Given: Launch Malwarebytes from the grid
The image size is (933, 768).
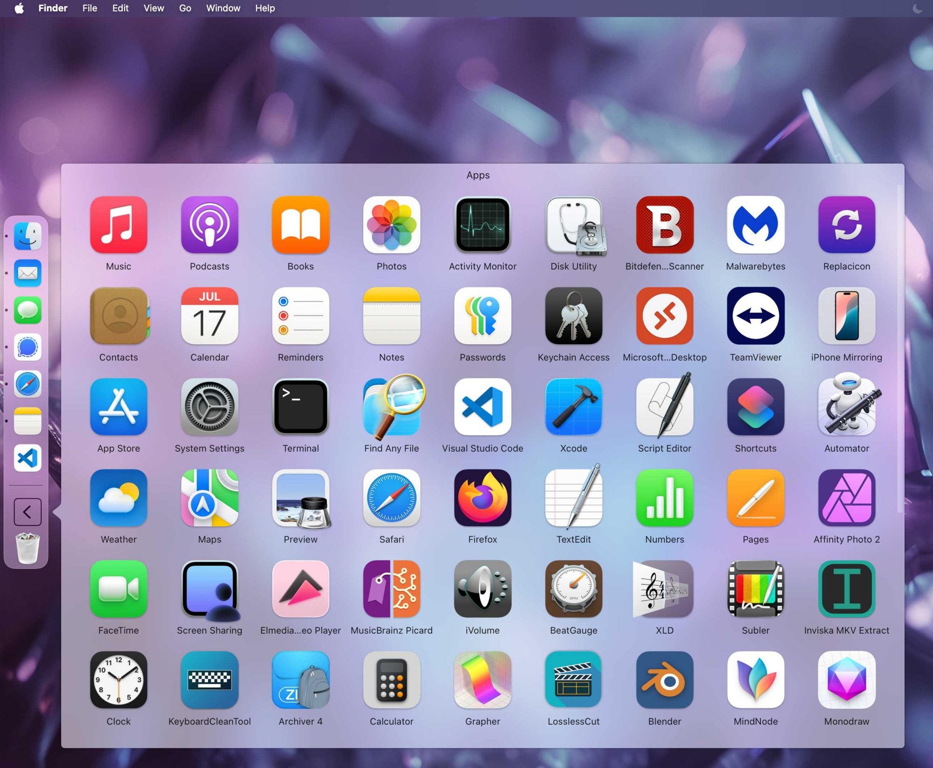Looking at the screenshot, I should [755, 225].
